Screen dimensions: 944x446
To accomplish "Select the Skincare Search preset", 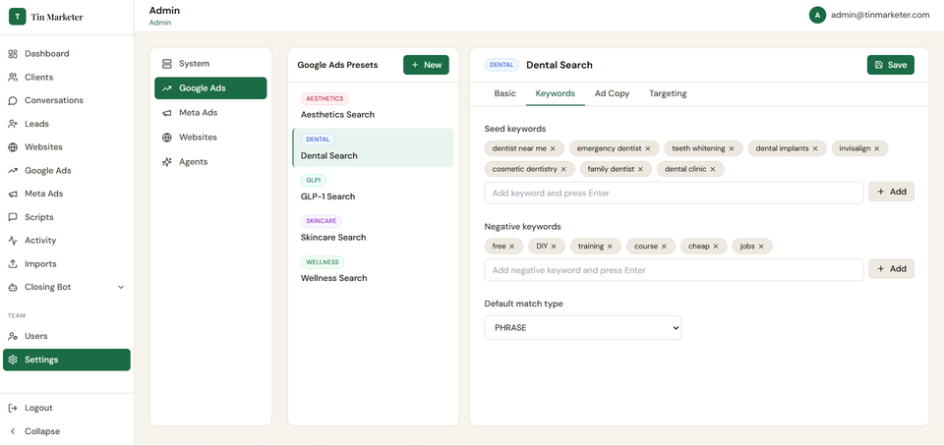I will tap(373, 230).
